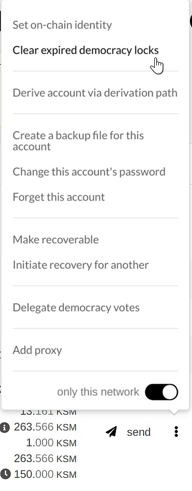Choose Create a backup file for this account

click(x=78, y=141)
